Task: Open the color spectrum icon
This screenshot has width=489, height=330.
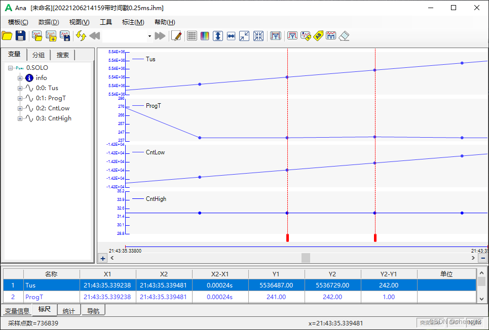Action: coord(205,36)
